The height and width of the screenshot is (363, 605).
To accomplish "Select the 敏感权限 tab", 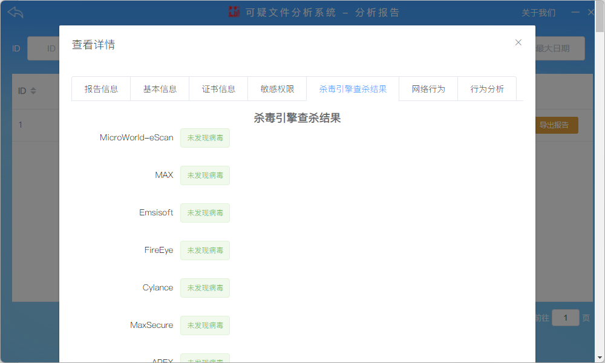I will tap(277, 89).
